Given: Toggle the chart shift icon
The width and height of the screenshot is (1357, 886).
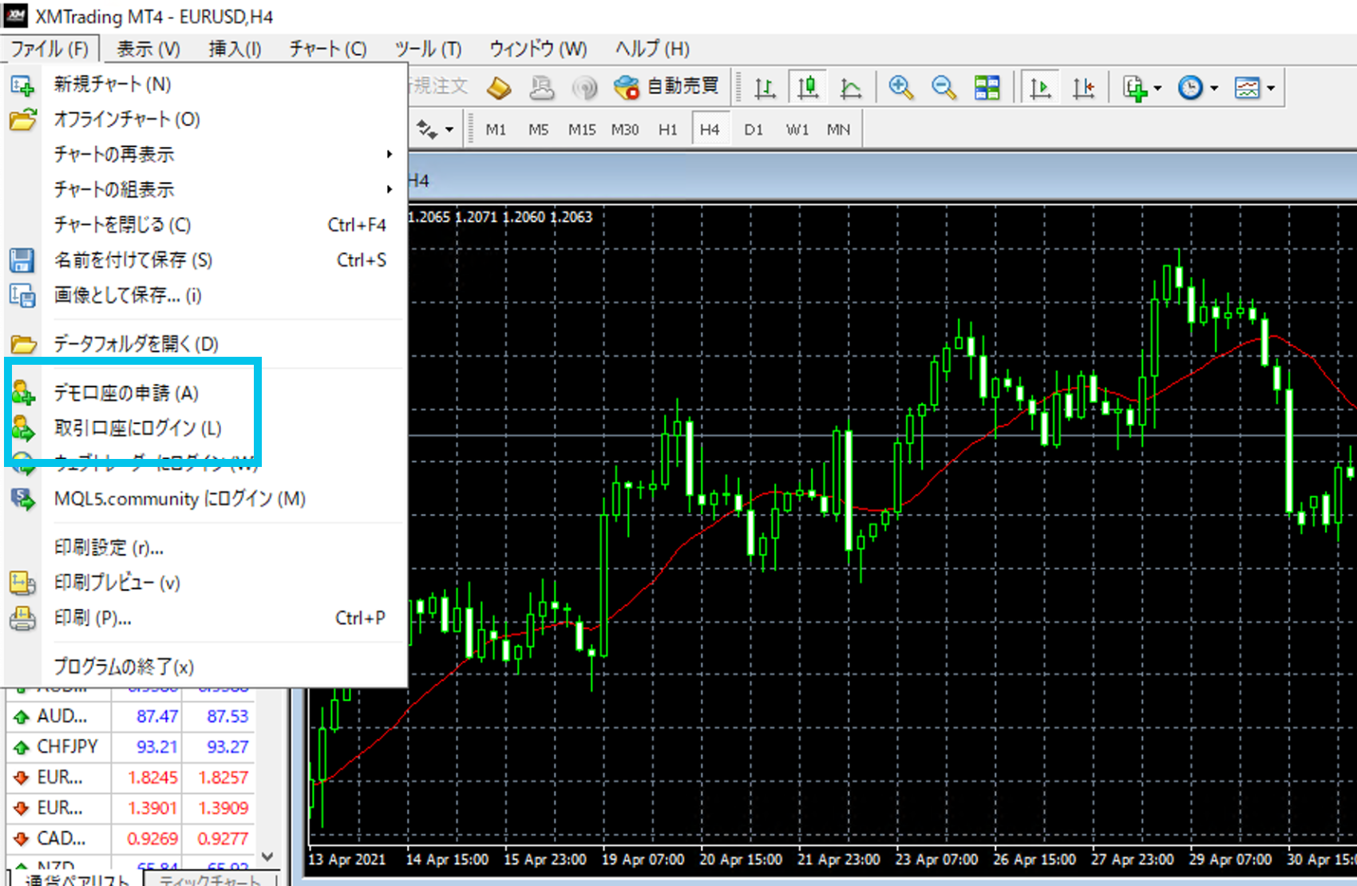Looking at the screenshot, I should 1083,87.
